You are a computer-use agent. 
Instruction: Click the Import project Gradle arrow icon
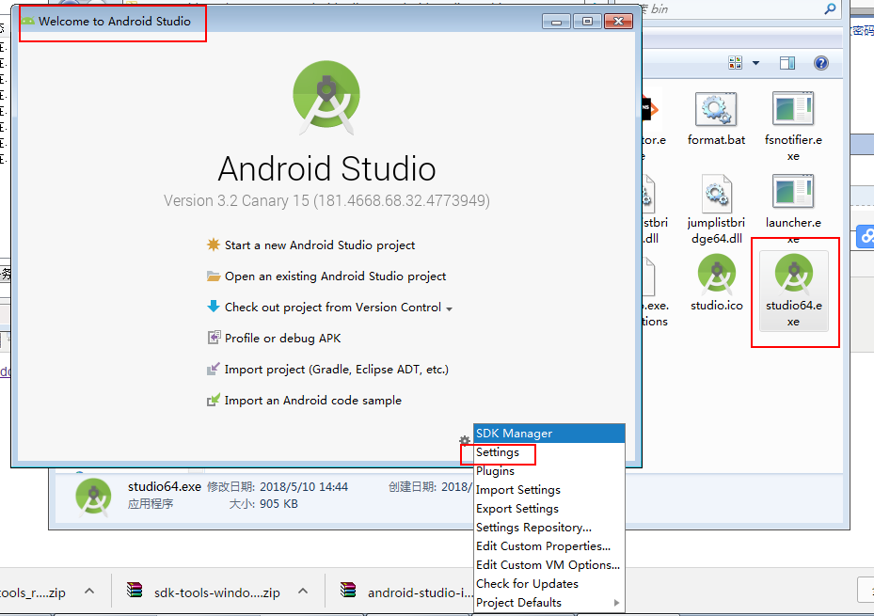[x=213, y=369]
